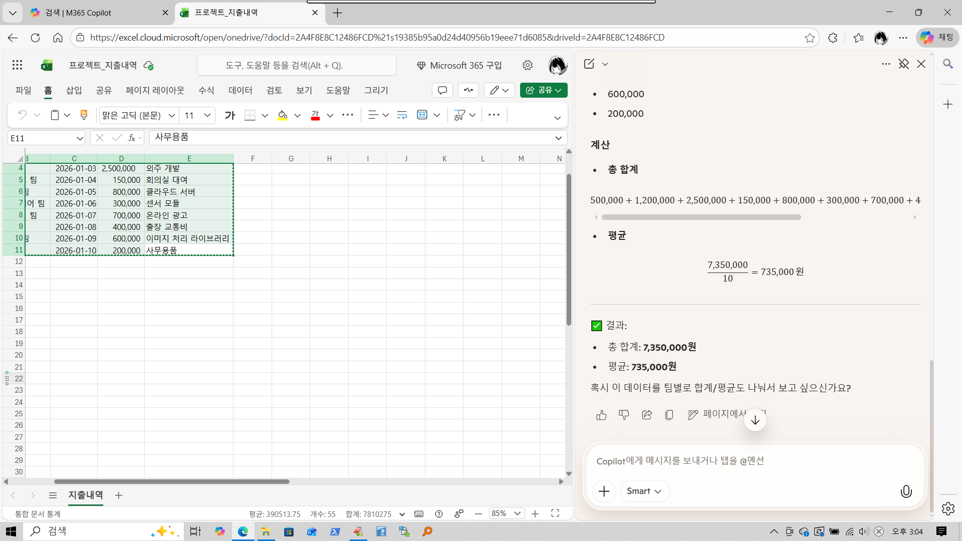
Task: Expand the Smart mode selector
Action: [644, 491]
